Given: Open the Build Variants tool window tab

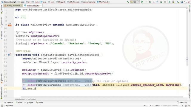Looking at the screenshot, I should [1, 93].
